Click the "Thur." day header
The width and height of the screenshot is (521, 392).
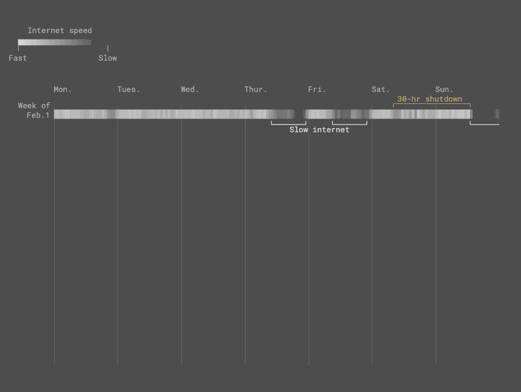coord(256,90)
